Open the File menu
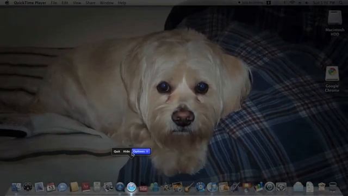The image size is (348, 196). point(54,3)
